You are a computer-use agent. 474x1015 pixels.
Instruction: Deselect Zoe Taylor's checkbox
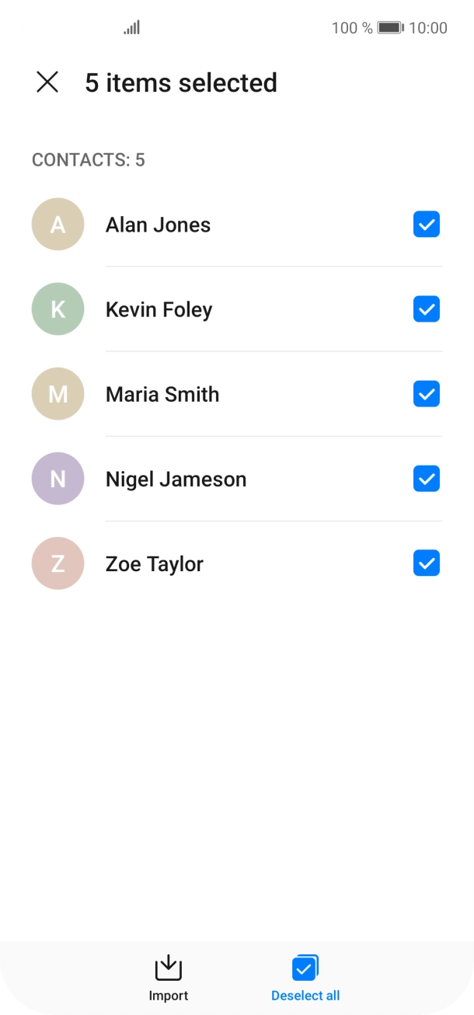[x=427, y=563]
